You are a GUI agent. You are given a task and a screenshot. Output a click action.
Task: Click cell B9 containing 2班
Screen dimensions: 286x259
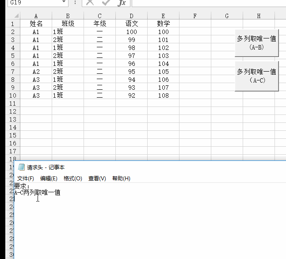pyautogui.click(x=68, y=87)
